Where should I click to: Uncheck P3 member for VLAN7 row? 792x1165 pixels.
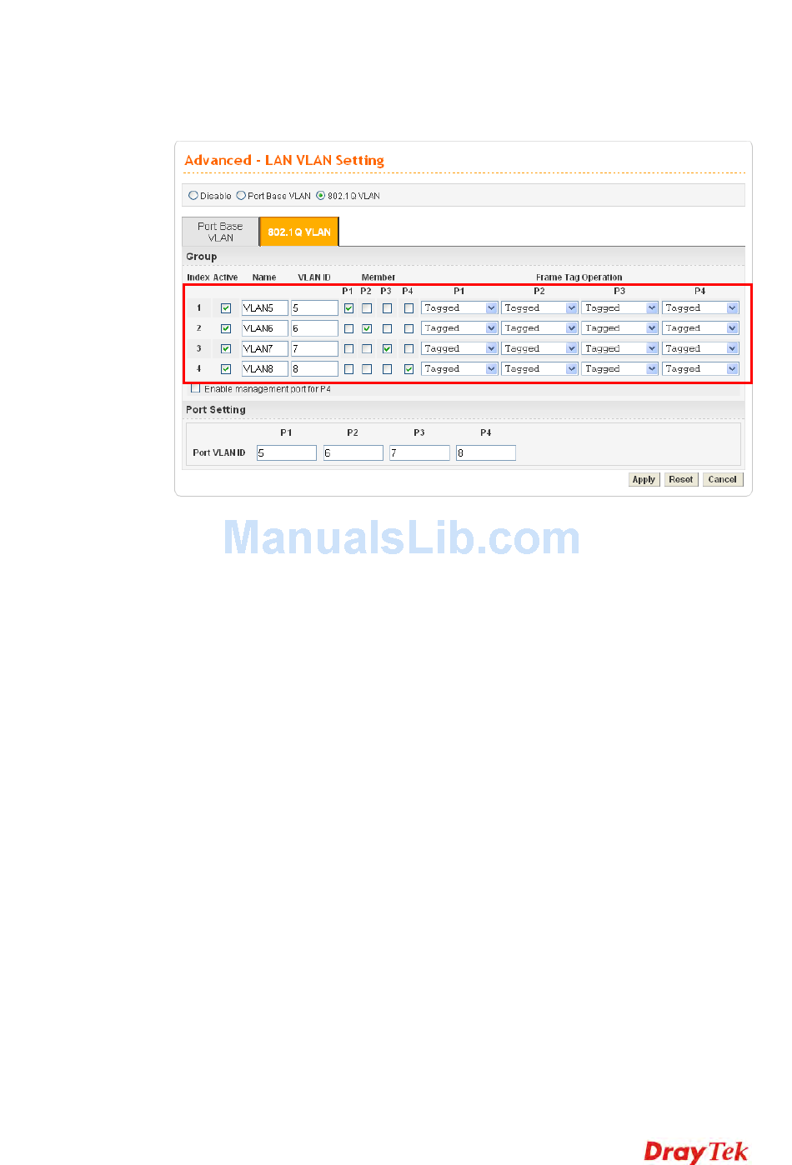point(388,348)
